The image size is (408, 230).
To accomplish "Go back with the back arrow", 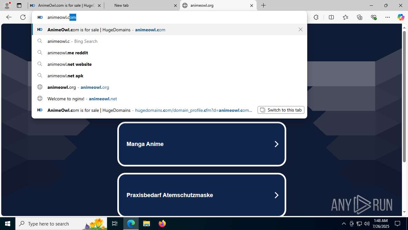I will 9,17.
